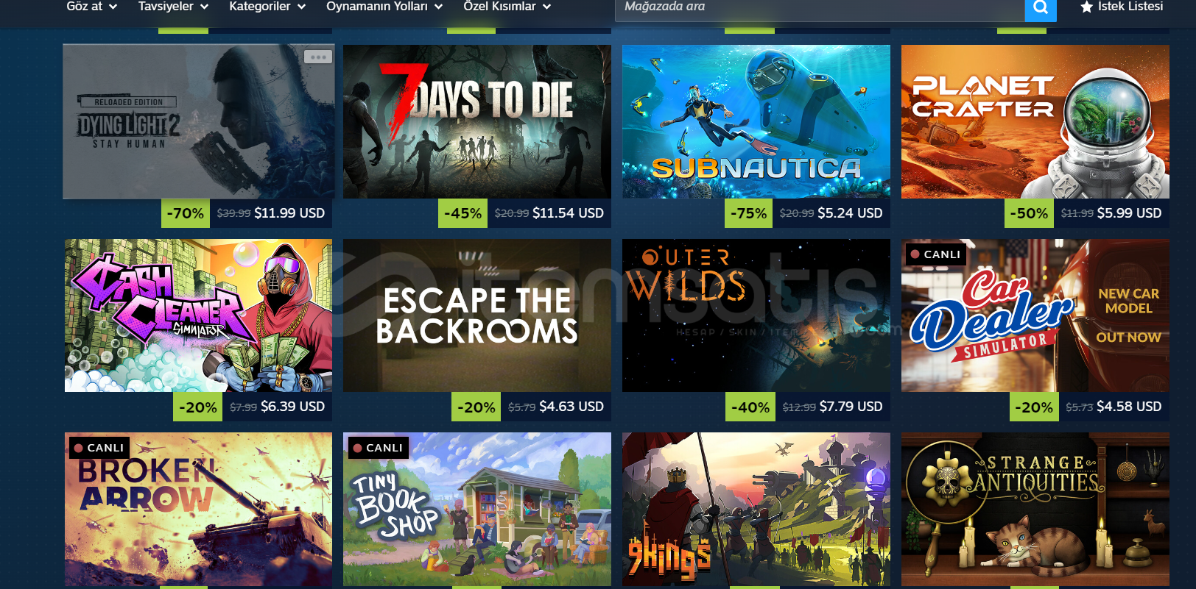Open the Planet Crafter game capsule
Screen dimensions: 1196x589
click(1035, 121)
